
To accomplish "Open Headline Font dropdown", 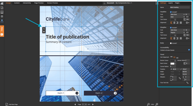I will click(177, 14).
